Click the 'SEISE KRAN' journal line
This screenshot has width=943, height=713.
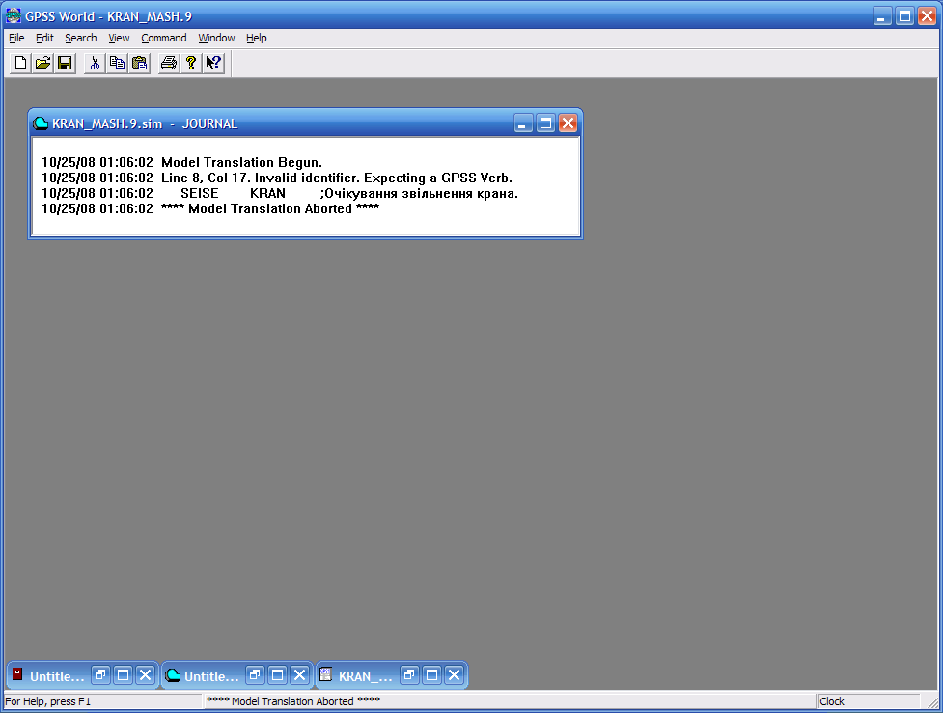click(280, 194)
